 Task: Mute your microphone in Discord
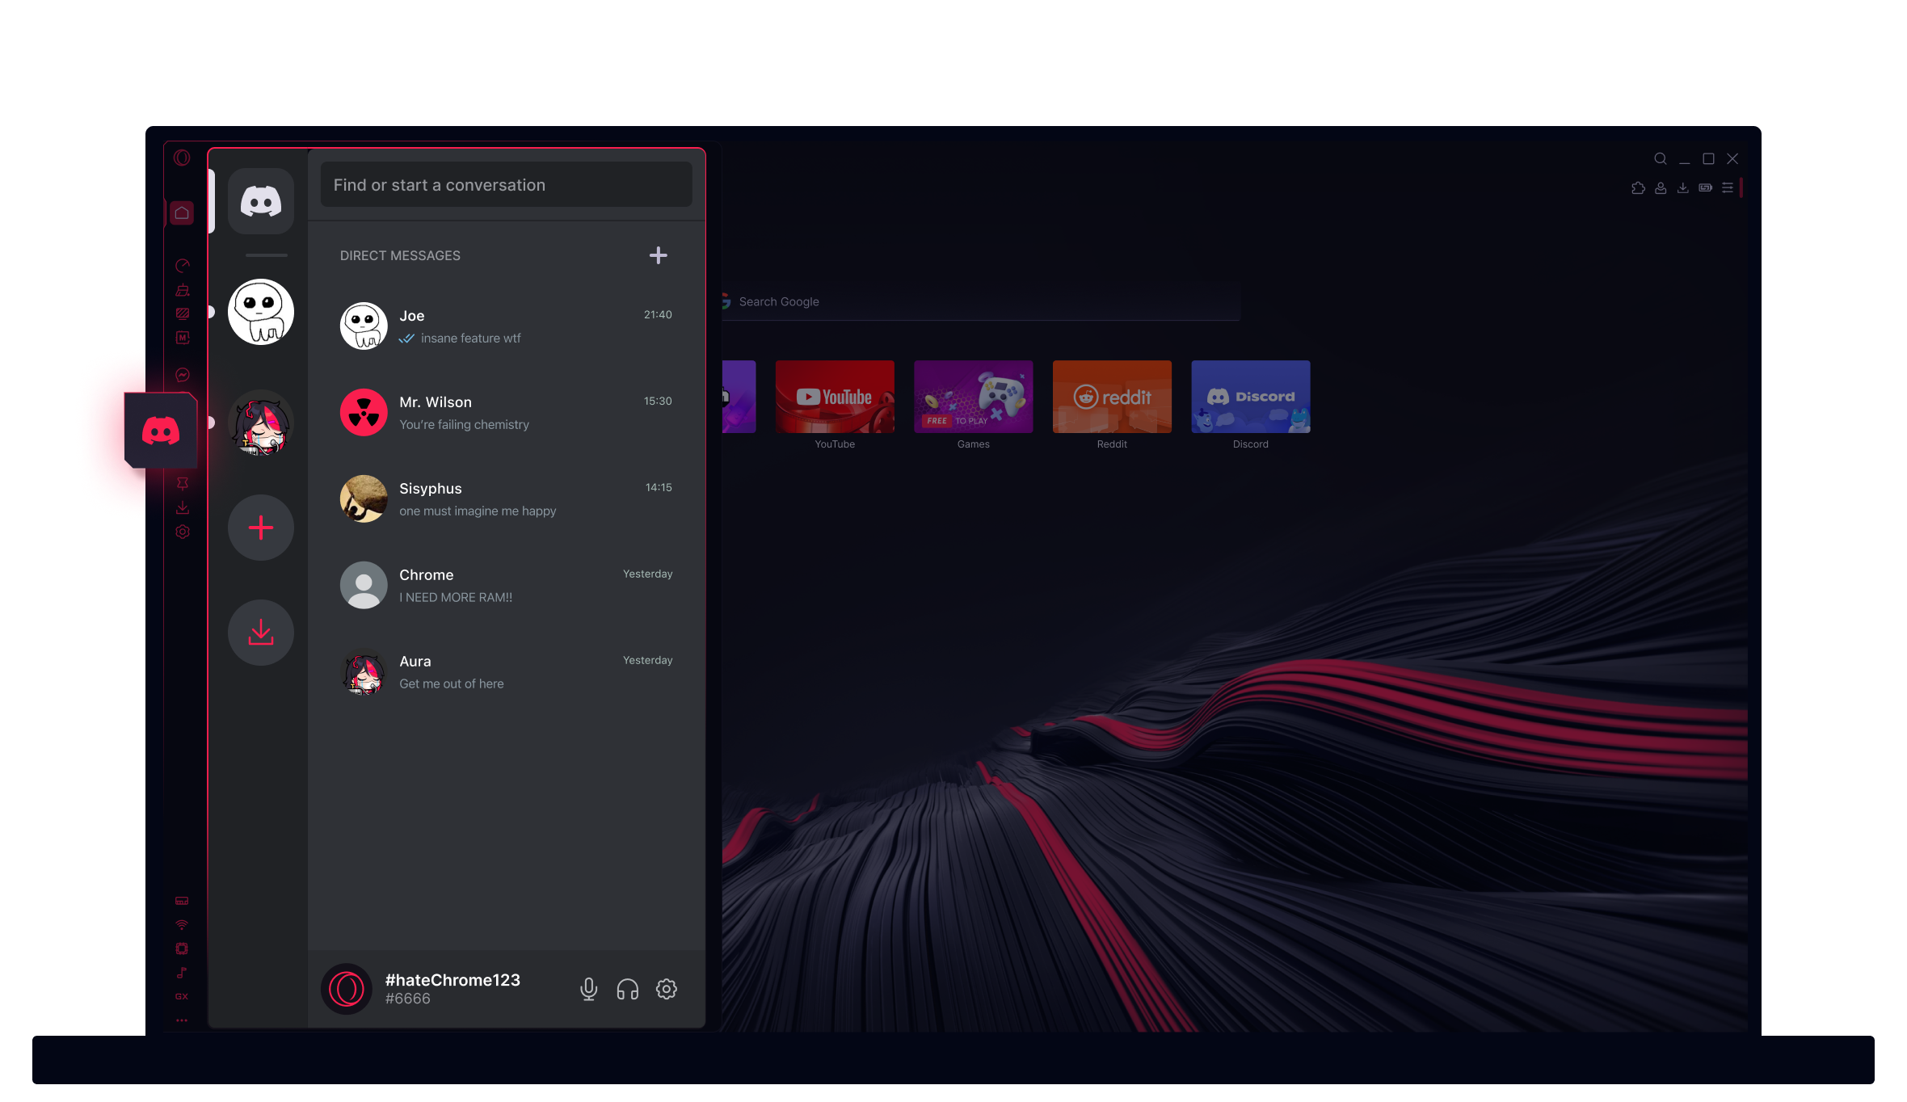click(x=589, y=989)
